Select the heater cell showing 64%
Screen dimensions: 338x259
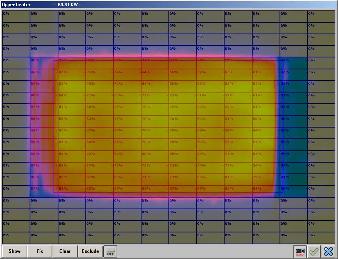155,75
